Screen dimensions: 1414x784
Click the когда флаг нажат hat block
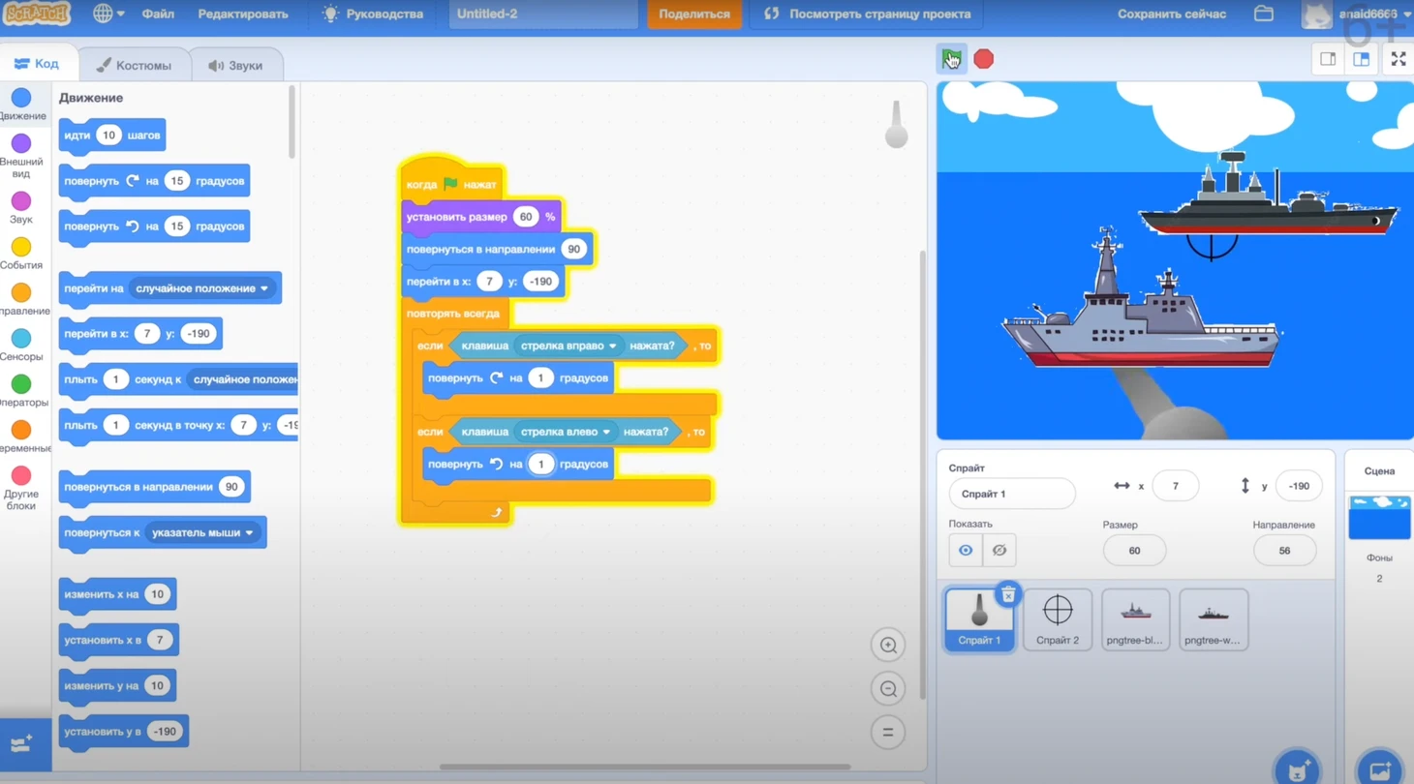point(452,180)
